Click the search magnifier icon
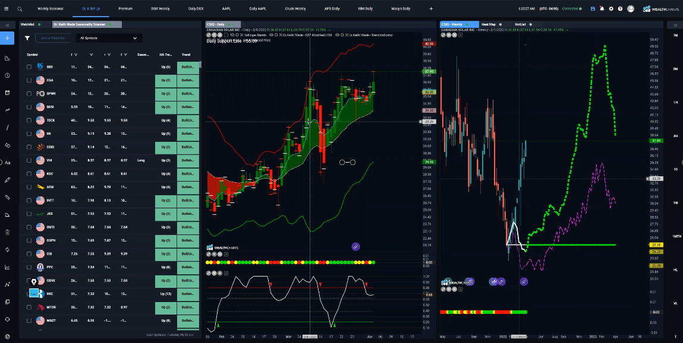 tap(20, 9)
